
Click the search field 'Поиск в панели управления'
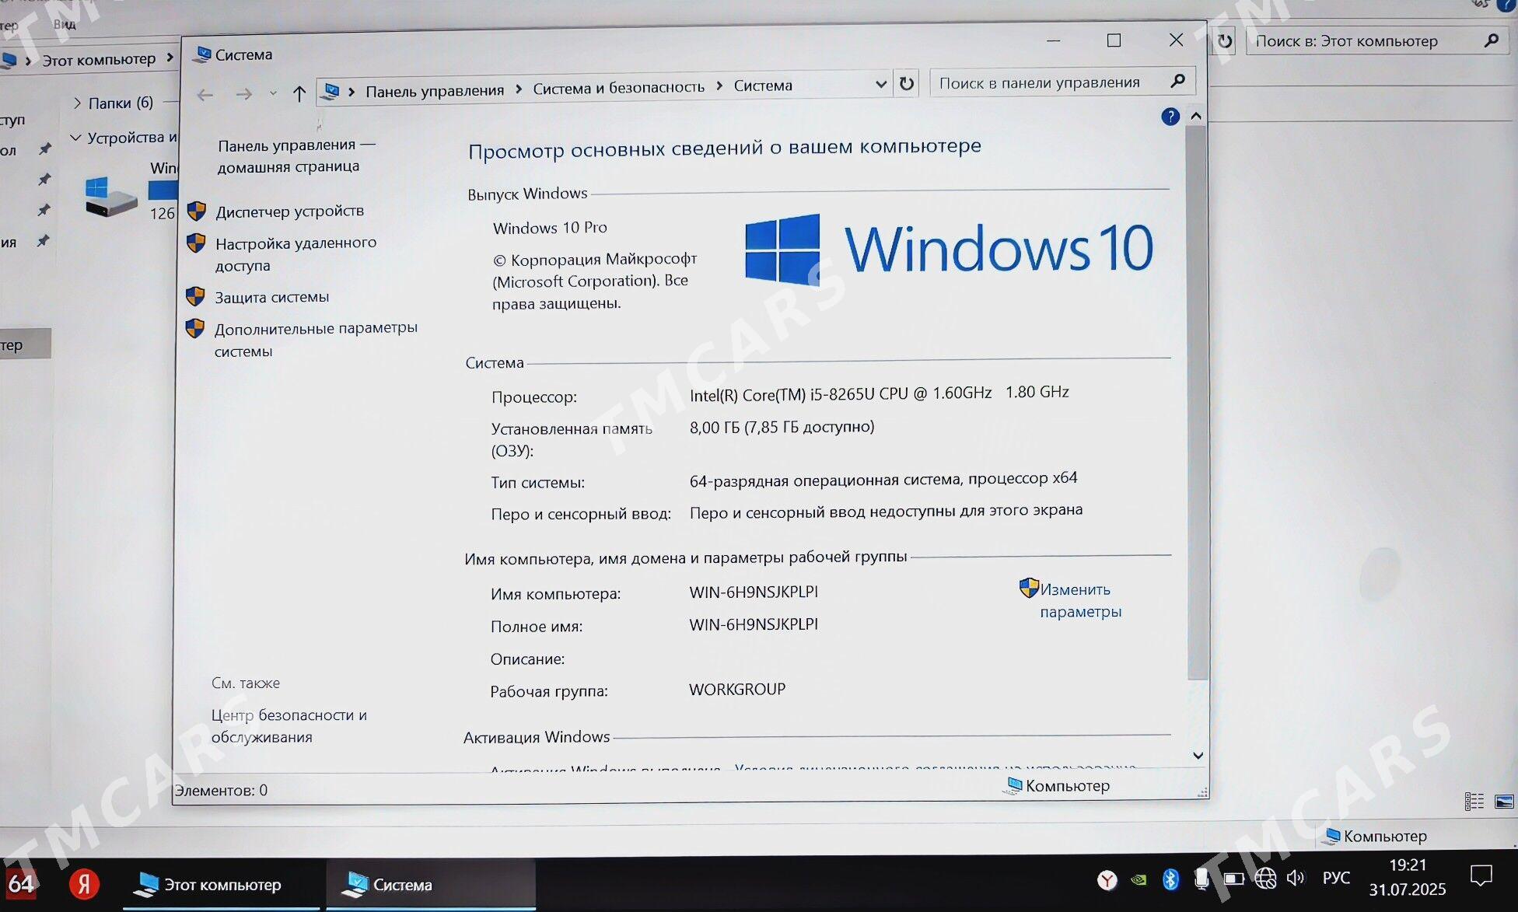[1062, 82]
